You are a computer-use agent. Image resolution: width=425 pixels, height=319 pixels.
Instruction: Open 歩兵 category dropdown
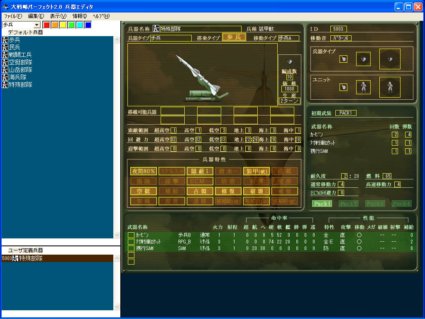pyautogui.click(x=37, y=25)
